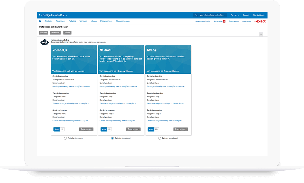This screenshot has height=183, width=304.
Task: Collapse section with the up-arrow button
Action: 261,34
